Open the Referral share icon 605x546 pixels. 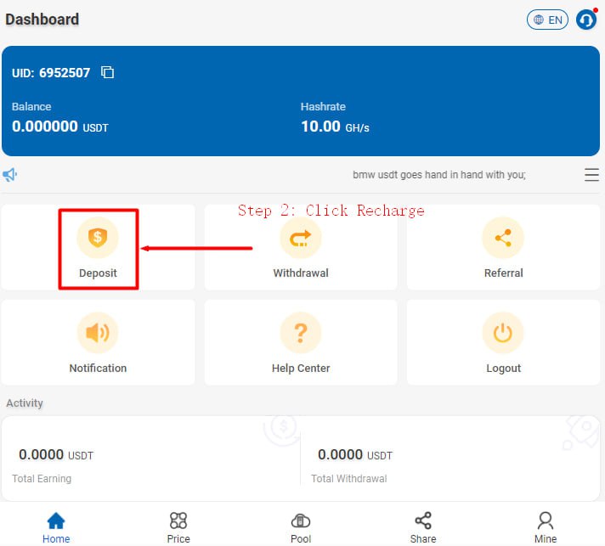coord(503,238)
